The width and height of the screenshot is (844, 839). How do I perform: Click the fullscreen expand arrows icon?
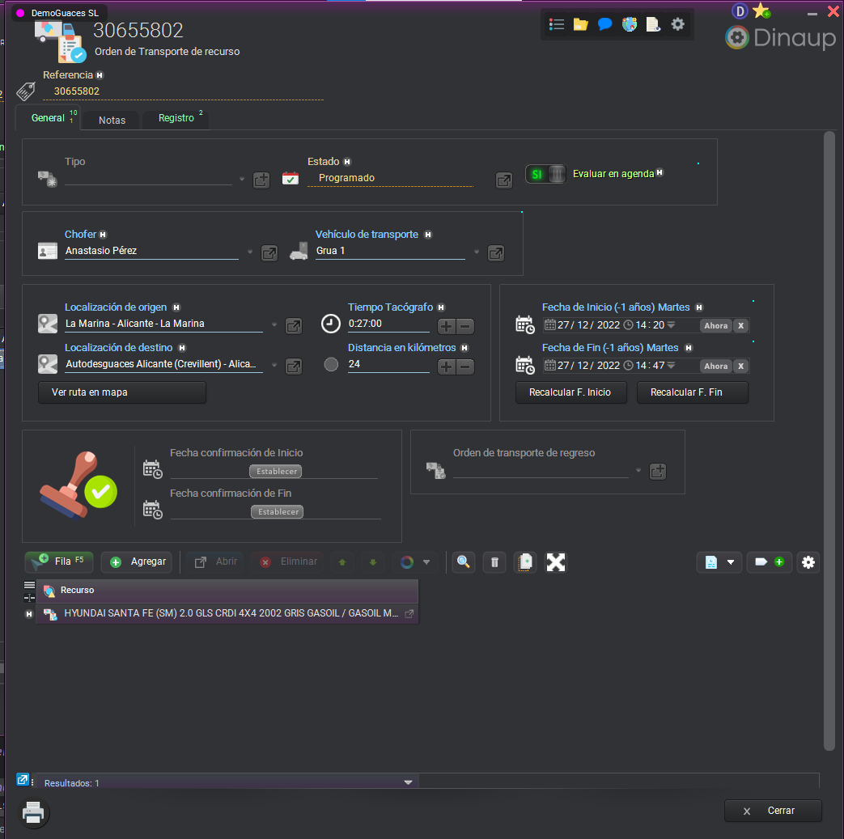point(556,562)
